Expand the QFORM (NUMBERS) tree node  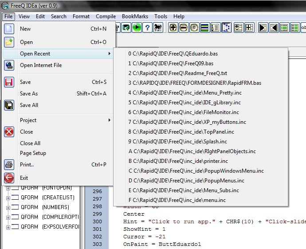point(8,208)
